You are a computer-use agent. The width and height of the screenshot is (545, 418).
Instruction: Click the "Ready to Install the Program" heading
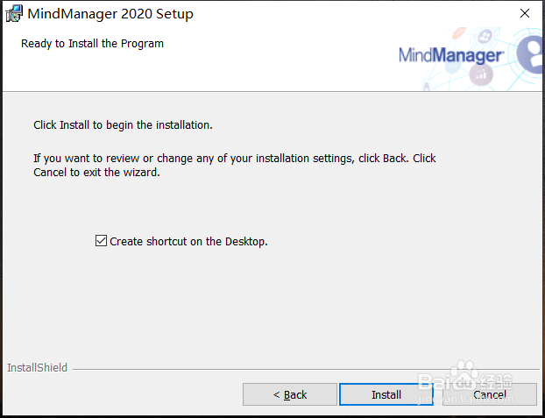(x=92, y=43)
